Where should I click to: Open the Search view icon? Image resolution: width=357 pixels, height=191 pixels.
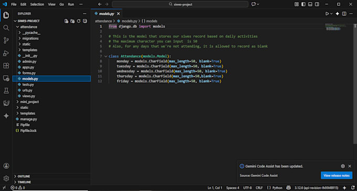click(6, 28)
